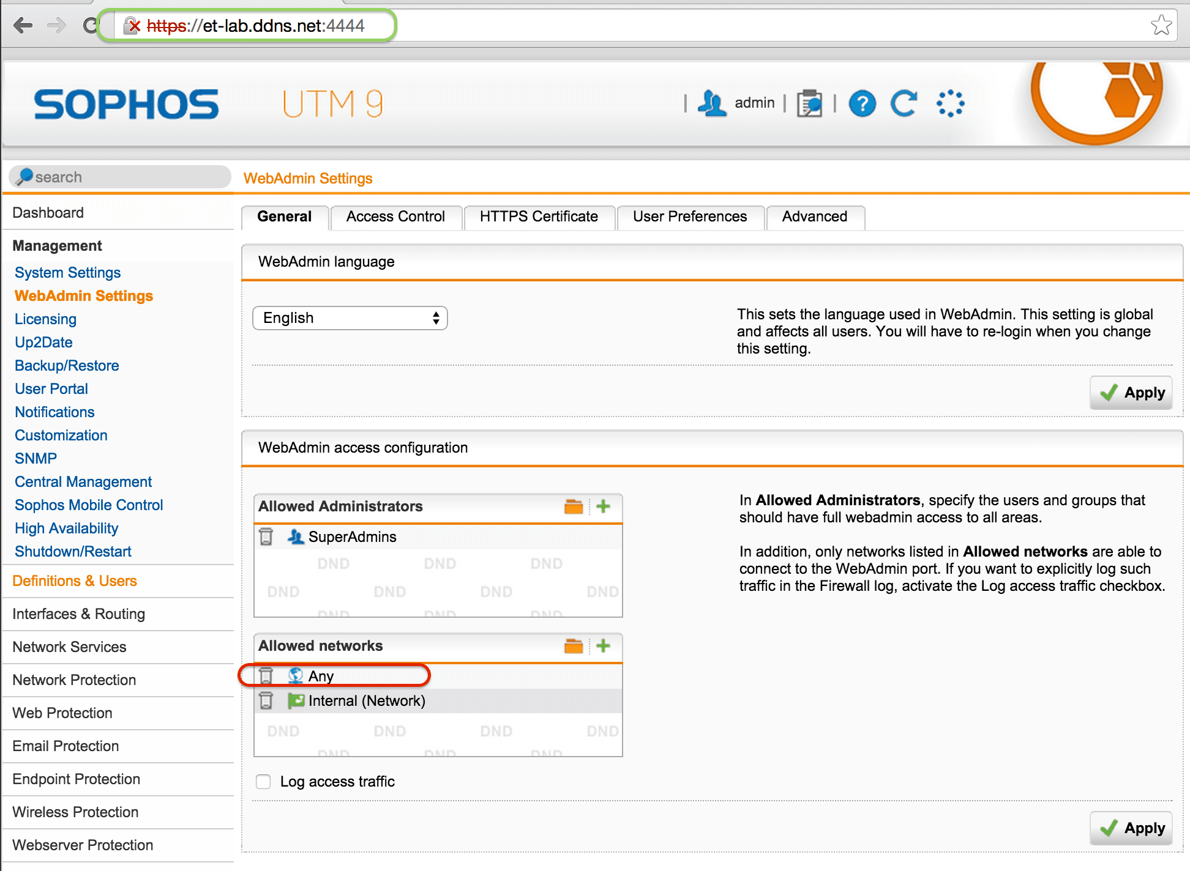Expand the Webserver Protection menu
1190x871 pixels.
click(83, 845)
